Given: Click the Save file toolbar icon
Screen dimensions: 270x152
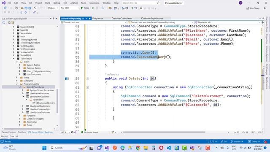Looking at the screenshot, I should click(x=26, y=8).
